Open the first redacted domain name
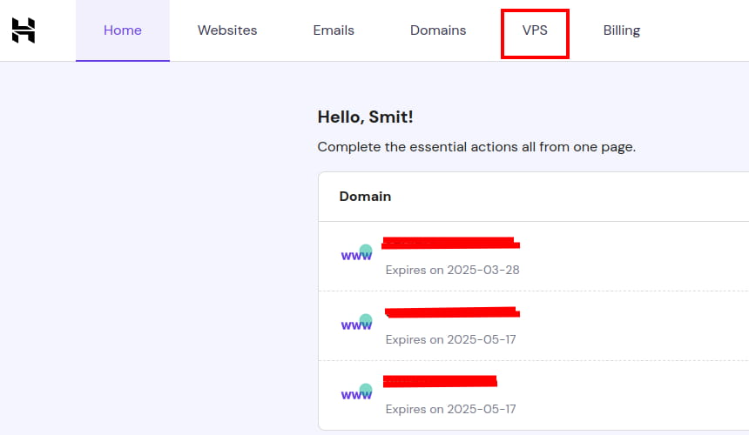This screenshot has height=435, width=749. click(450, 243)
